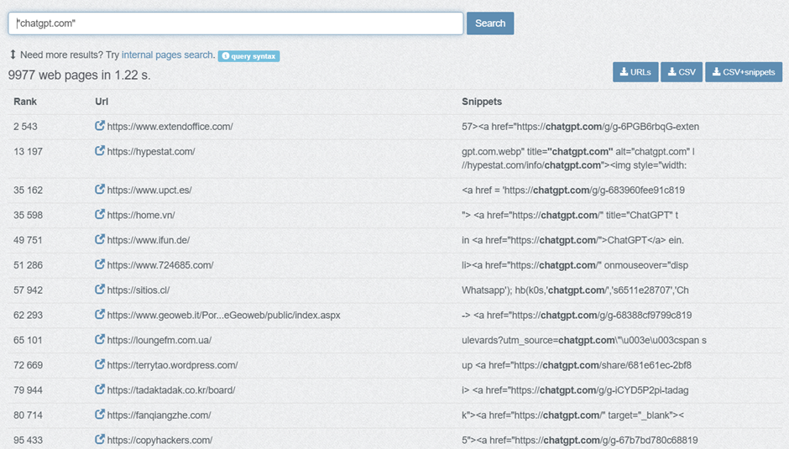Click external link icon beside terrytao.wordpress.com

[100, 365]
